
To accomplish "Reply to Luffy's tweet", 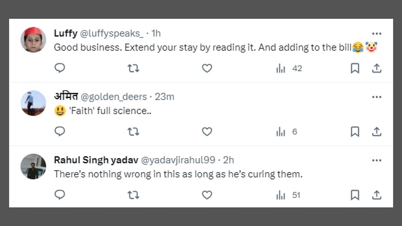I will tap(60, 68).
